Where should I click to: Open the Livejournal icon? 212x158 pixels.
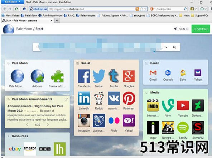click(x=99, y=121)
